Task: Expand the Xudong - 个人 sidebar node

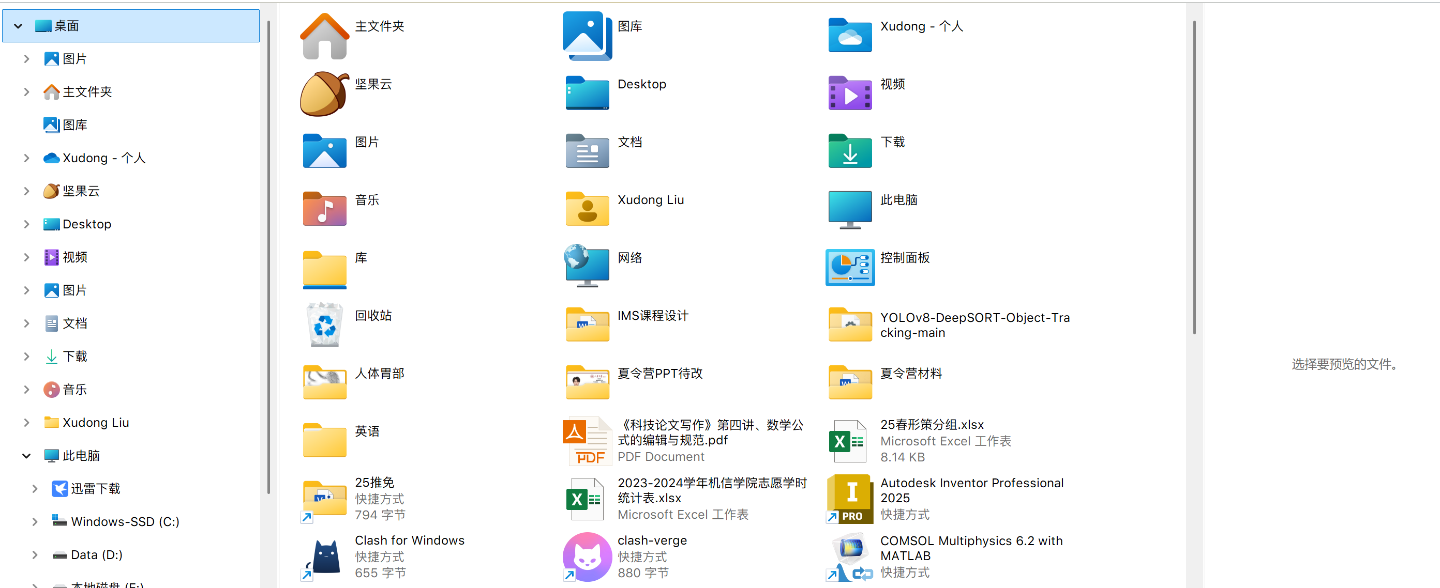Action: coord(26,158)
